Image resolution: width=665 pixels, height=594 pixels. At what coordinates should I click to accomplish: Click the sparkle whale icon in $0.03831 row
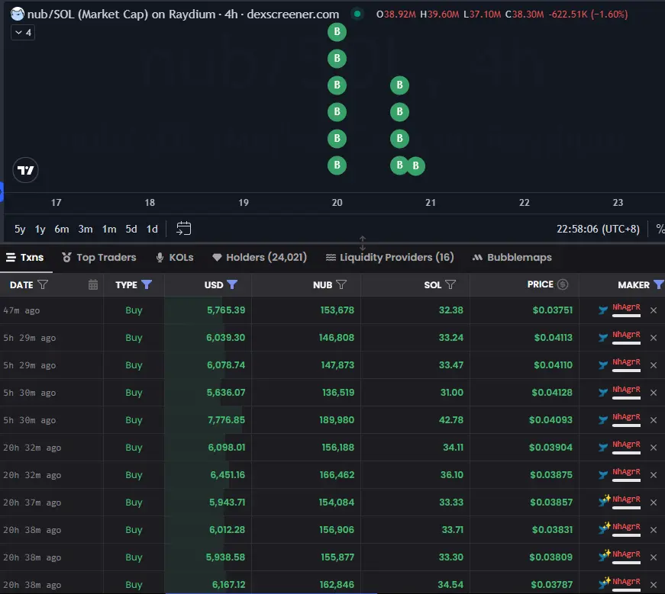point(604,528)
